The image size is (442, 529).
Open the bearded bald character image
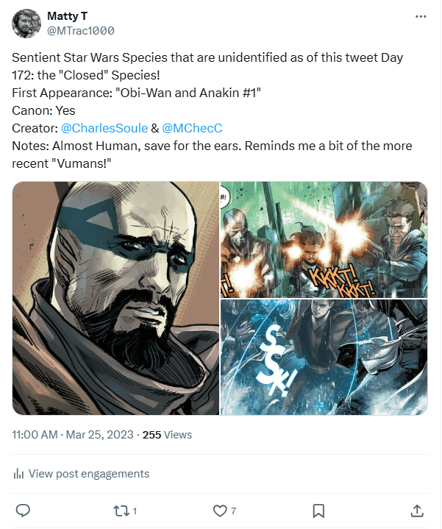tap(115, 298)
